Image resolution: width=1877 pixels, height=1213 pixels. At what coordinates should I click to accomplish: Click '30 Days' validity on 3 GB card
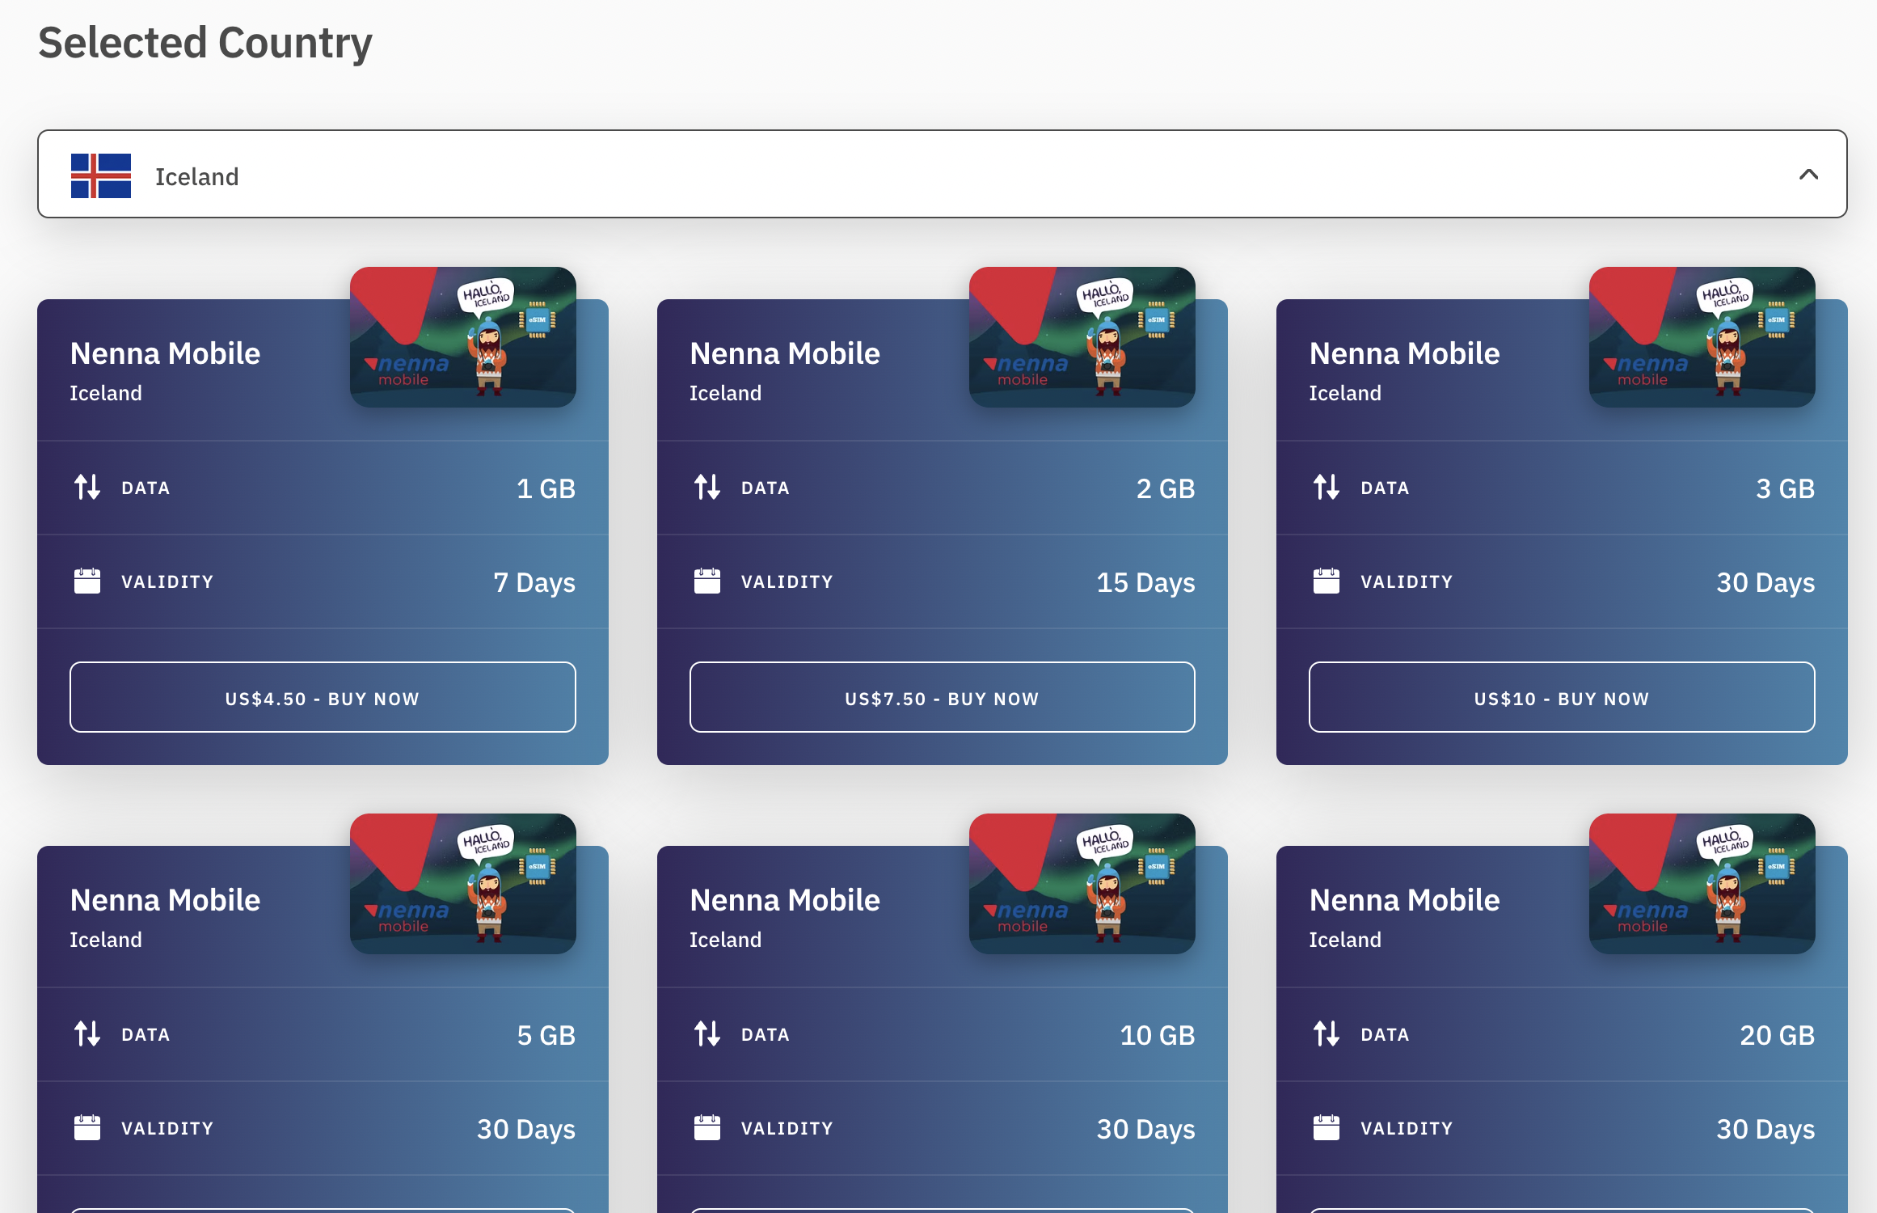tap(1765, 583)
